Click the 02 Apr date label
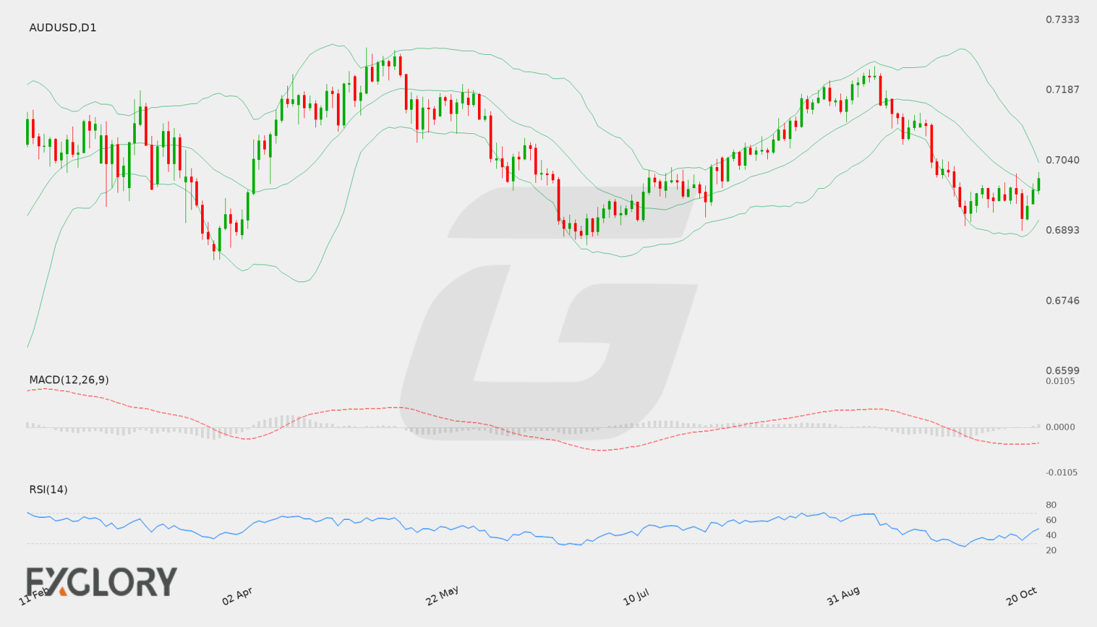The image size is (1097, 627). 237,596
